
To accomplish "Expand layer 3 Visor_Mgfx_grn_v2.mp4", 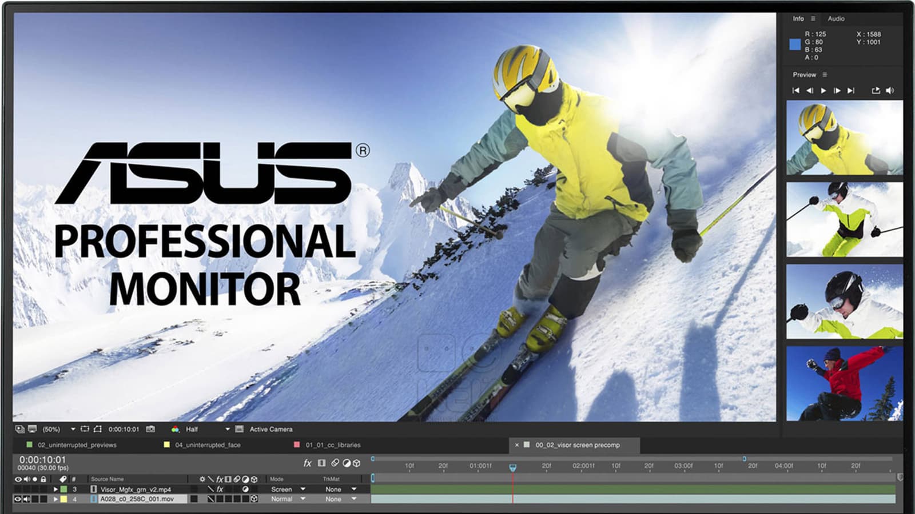I will pos(55,489).
